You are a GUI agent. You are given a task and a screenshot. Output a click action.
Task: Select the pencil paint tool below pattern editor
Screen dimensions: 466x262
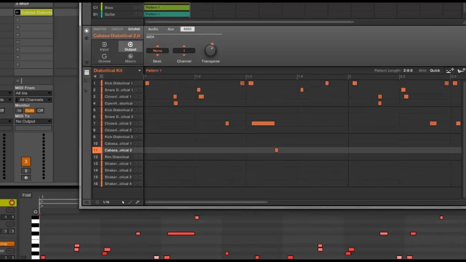point(130,202)
